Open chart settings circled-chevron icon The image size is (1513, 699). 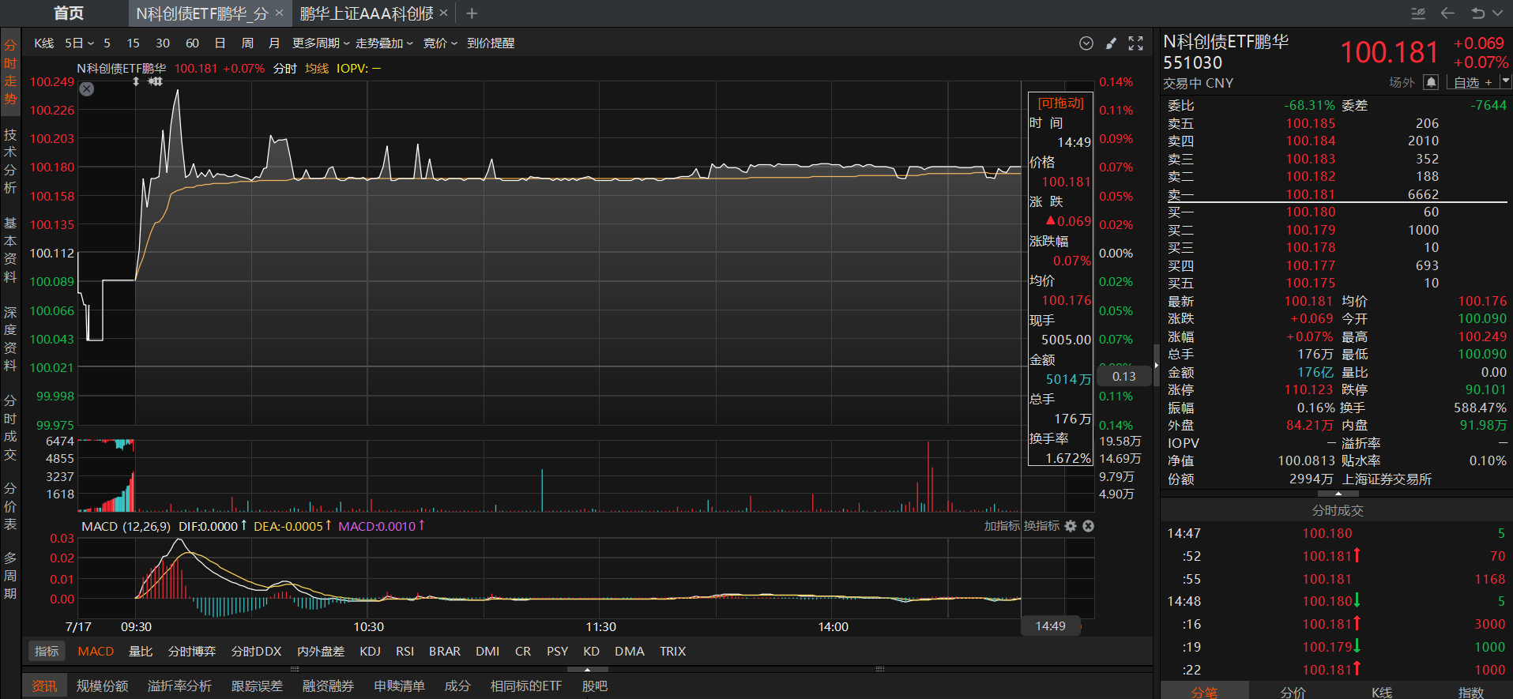pyautogui.click(x=1086, y=43)
